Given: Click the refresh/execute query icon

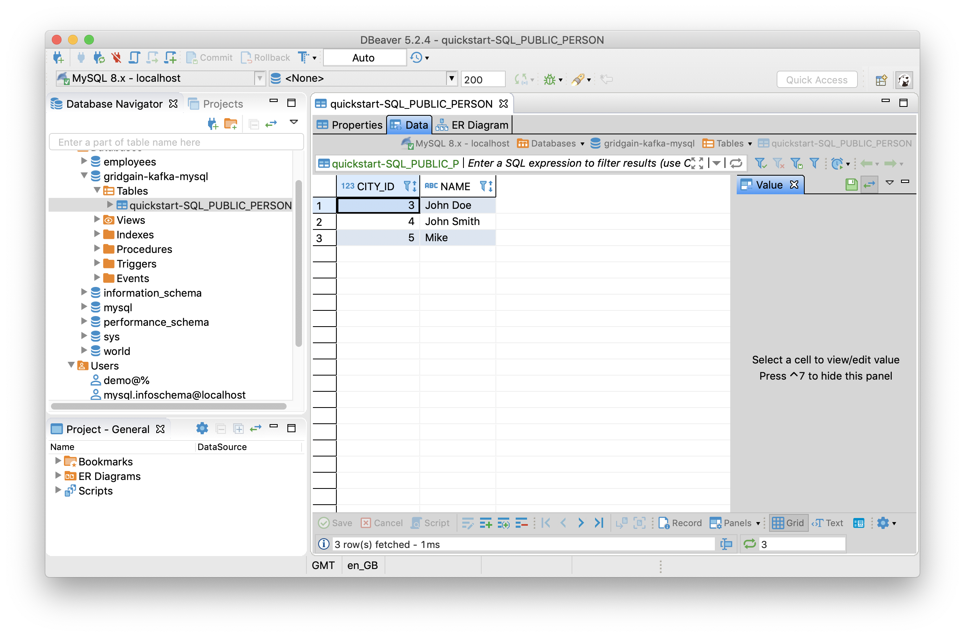Looking at the screenshot, I should point(737,163).
